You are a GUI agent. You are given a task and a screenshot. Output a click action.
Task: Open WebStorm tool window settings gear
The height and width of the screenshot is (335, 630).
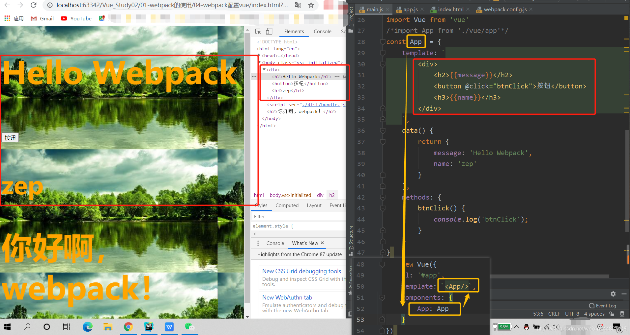pyautogui.click(x=613, y=294)
